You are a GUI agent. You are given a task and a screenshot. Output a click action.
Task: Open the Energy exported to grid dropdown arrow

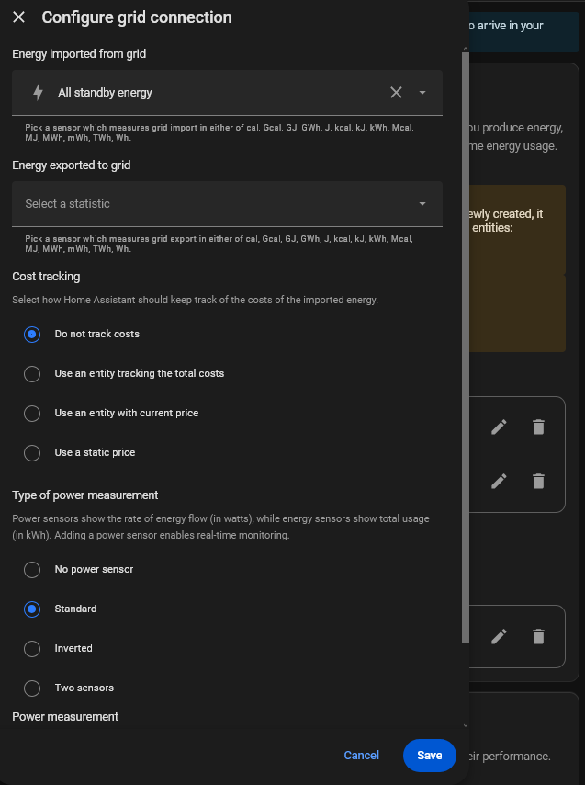(x=422, y=203)
